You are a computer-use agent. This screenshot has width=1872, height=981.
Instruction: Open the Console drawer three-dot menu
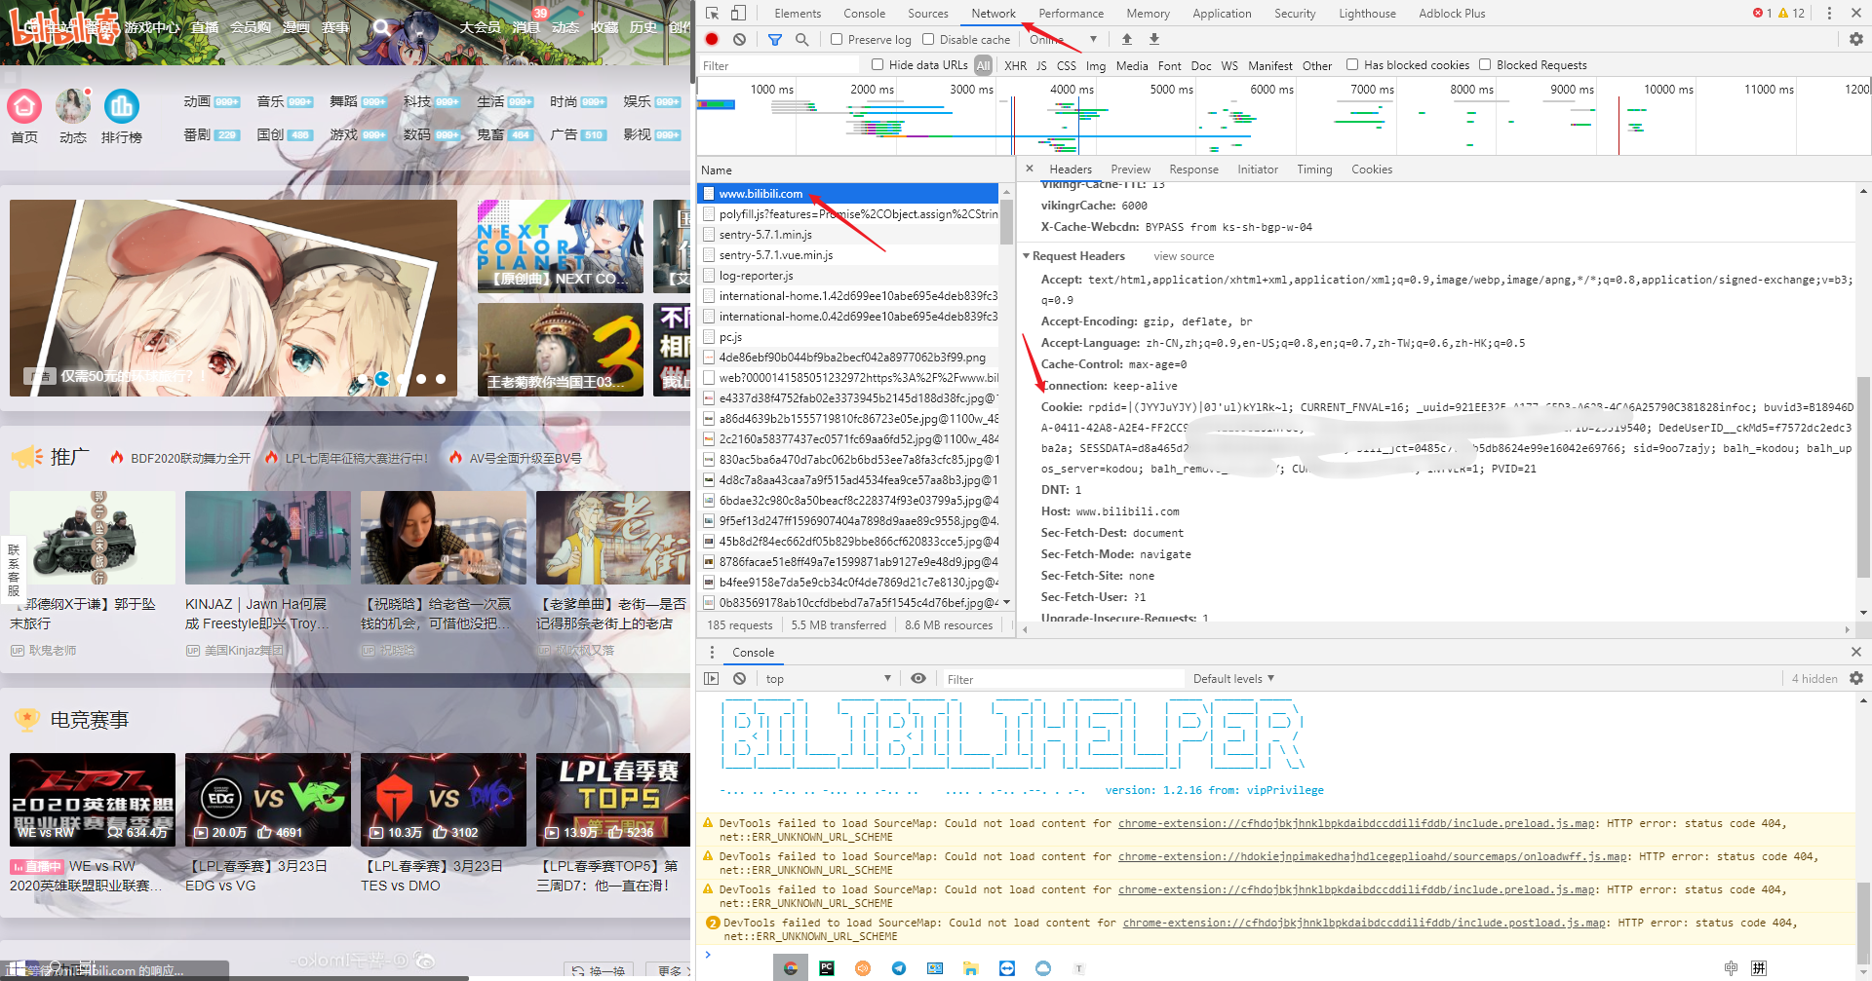pos(712,652)
